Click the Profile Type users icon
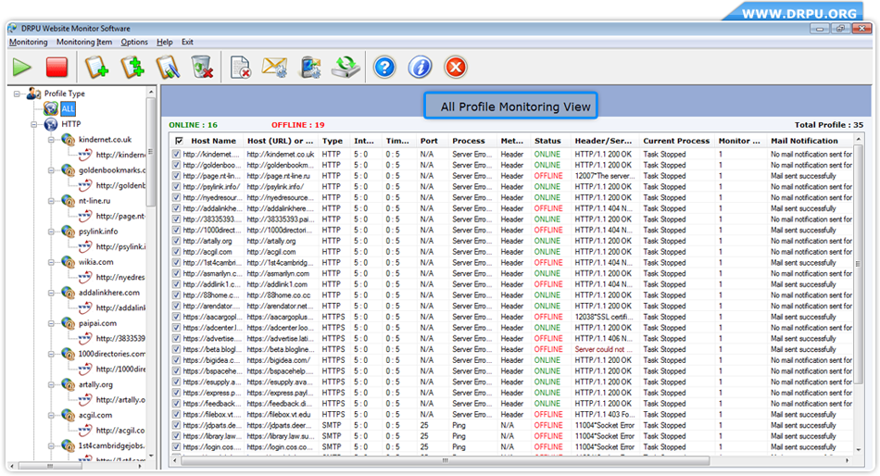The image size is (880, 476). [34, 94]
